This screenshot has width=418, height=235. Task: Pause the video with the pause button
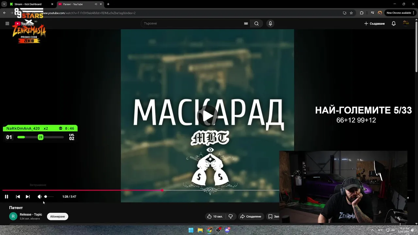point(7,196)
